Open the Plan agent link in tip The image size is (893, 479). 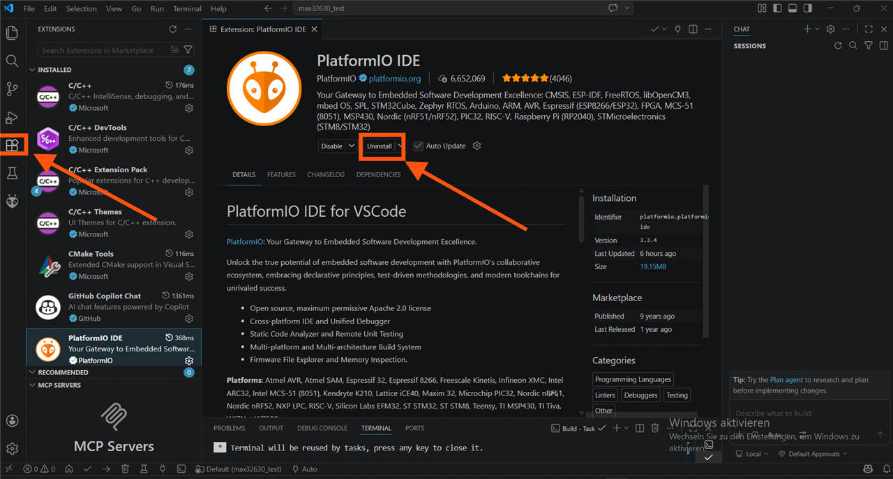click(786, 380)
